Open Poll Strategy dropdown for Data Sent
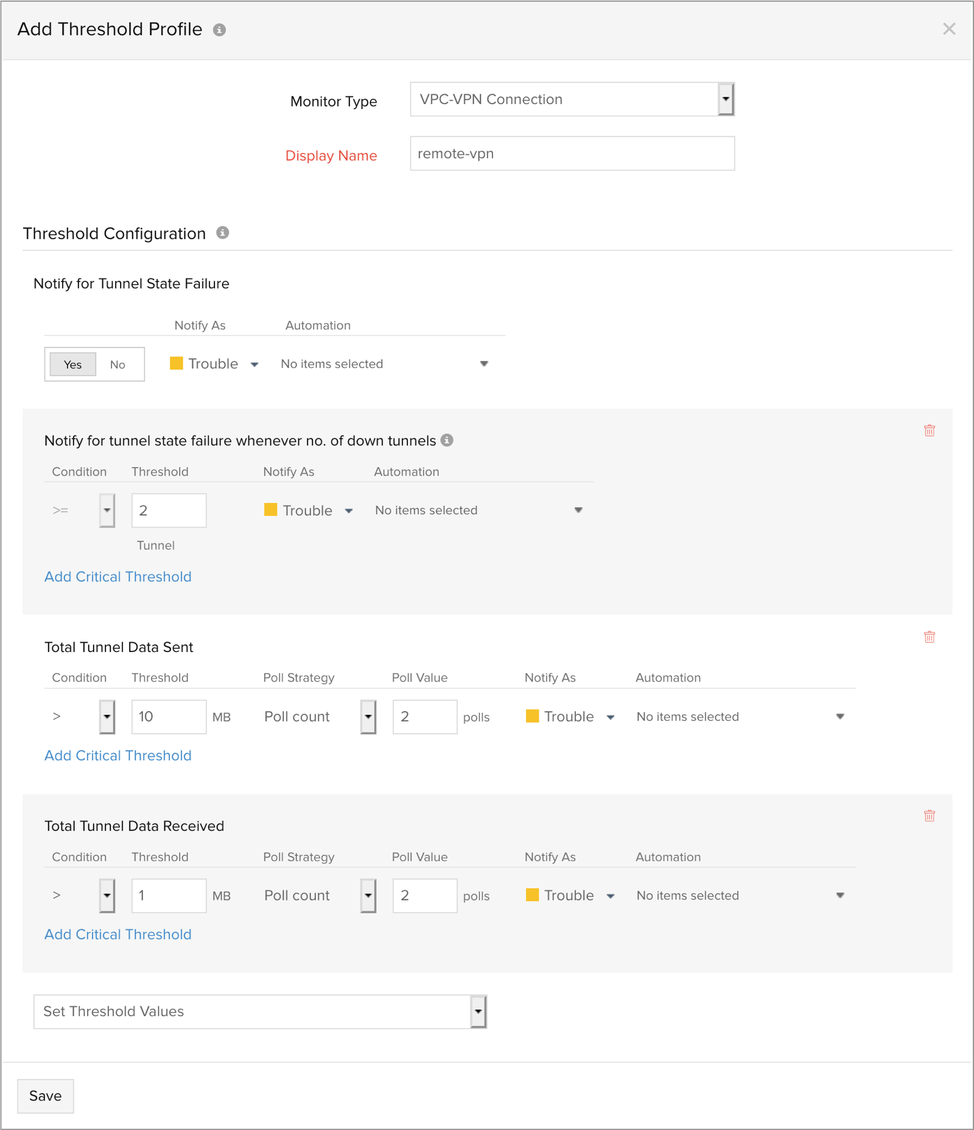Viewport: 974px width, 1130px height. (368, 717)
